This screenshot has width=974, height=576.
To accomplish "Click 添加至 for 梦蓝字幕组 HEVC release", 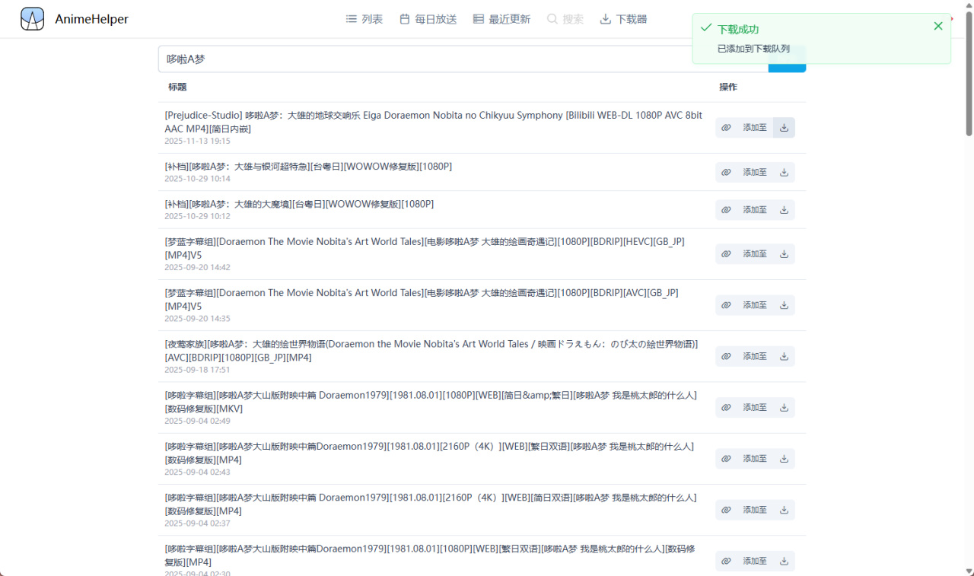I will coord(755,254).
